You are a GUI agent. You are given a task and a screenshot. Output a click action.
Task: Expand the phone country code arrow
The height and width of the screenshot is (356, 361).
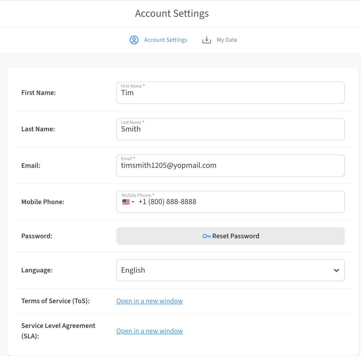point(133,202)
